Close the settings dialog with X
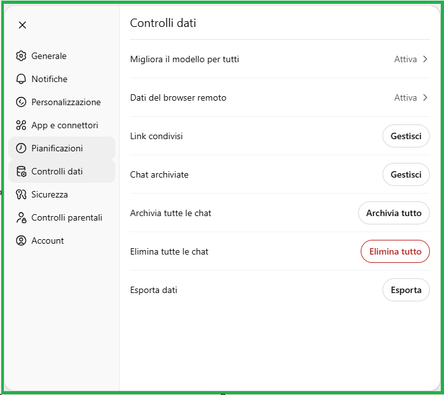The image size is (444, 395). [x=22, y=25]
